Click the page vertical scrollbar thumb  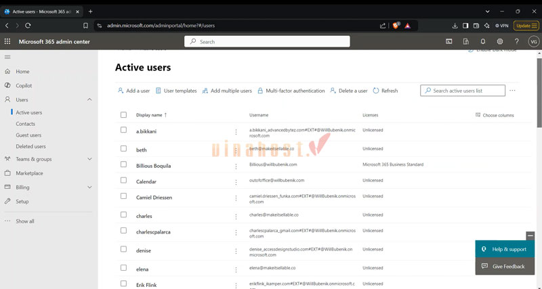point(539,93)
